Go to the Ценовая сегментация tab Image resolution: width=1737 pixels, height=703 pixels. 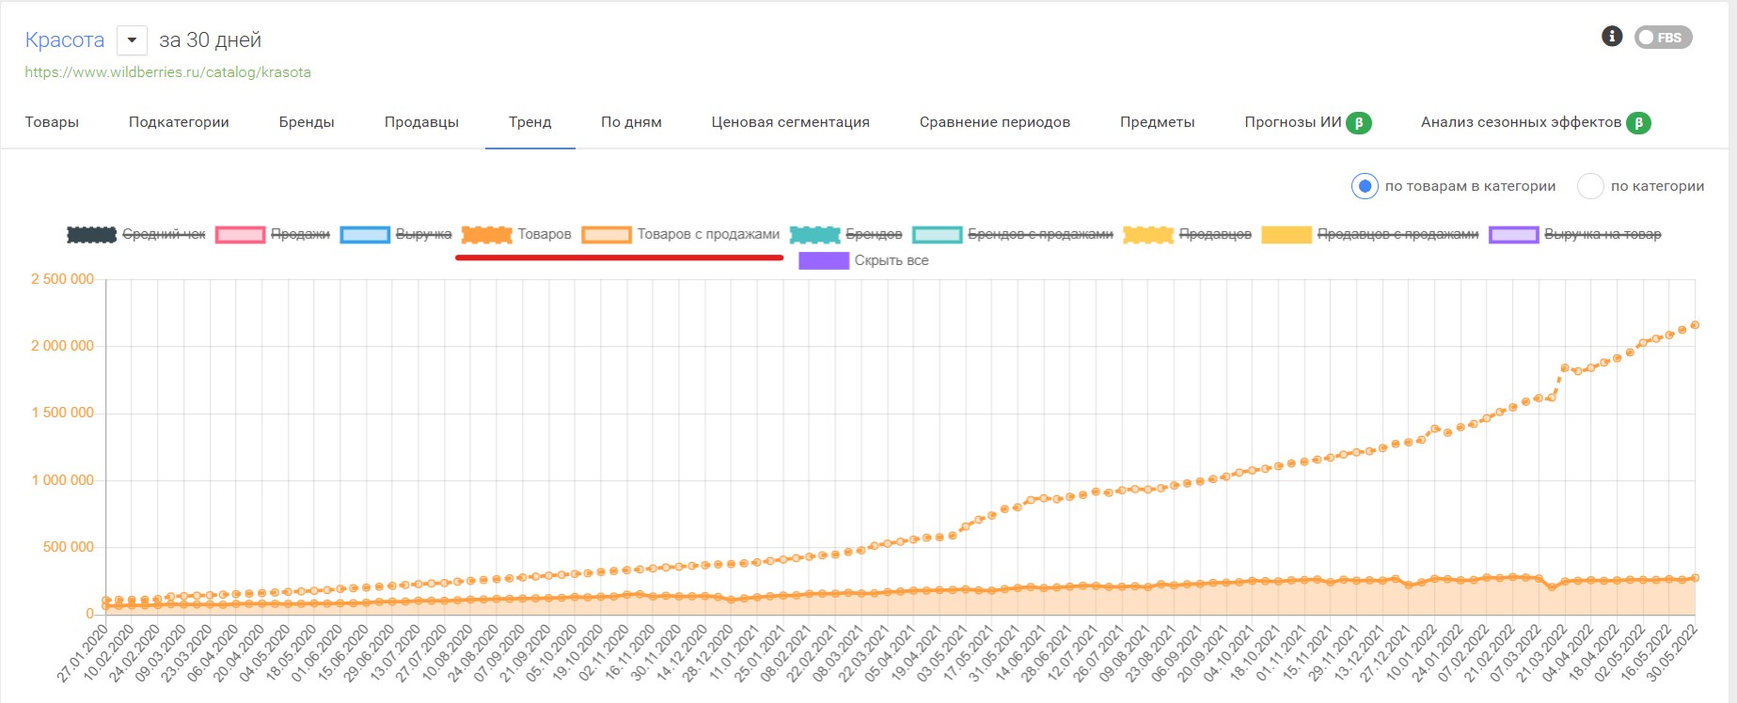pos(790,122)
